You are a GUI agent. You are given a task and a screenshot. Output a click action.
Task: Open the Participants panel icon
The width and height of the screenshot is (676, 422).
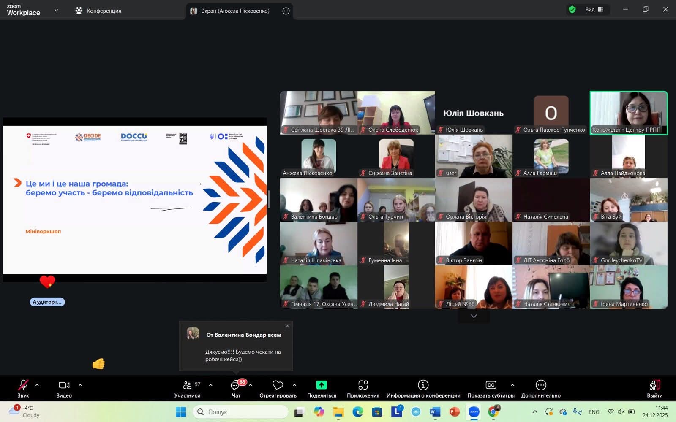click(187, 385)
